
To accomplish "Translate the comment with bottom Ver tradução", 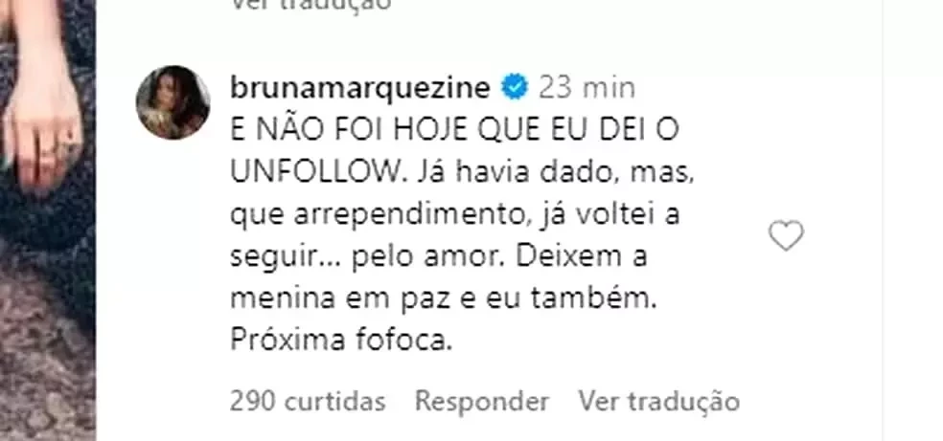I will coord(658,401).
